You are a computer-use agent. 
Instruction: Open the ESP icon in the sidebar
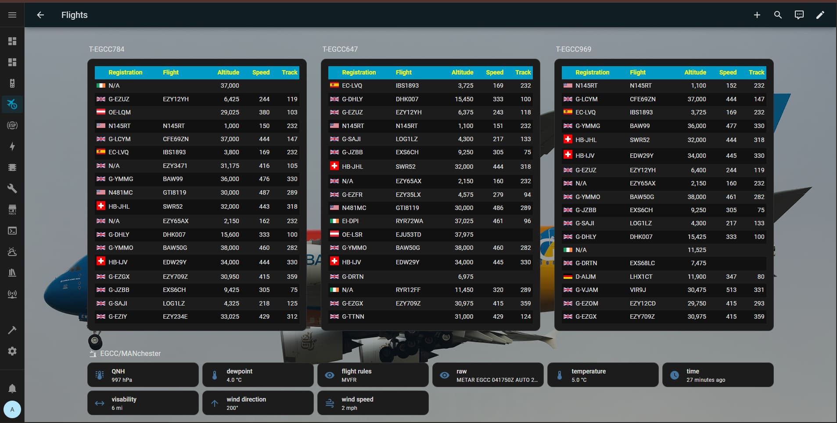click(12, 125)
